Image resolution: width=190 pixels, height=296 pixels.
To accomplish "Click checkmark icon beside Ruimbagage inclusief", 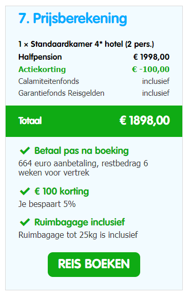I will (25, 222).
